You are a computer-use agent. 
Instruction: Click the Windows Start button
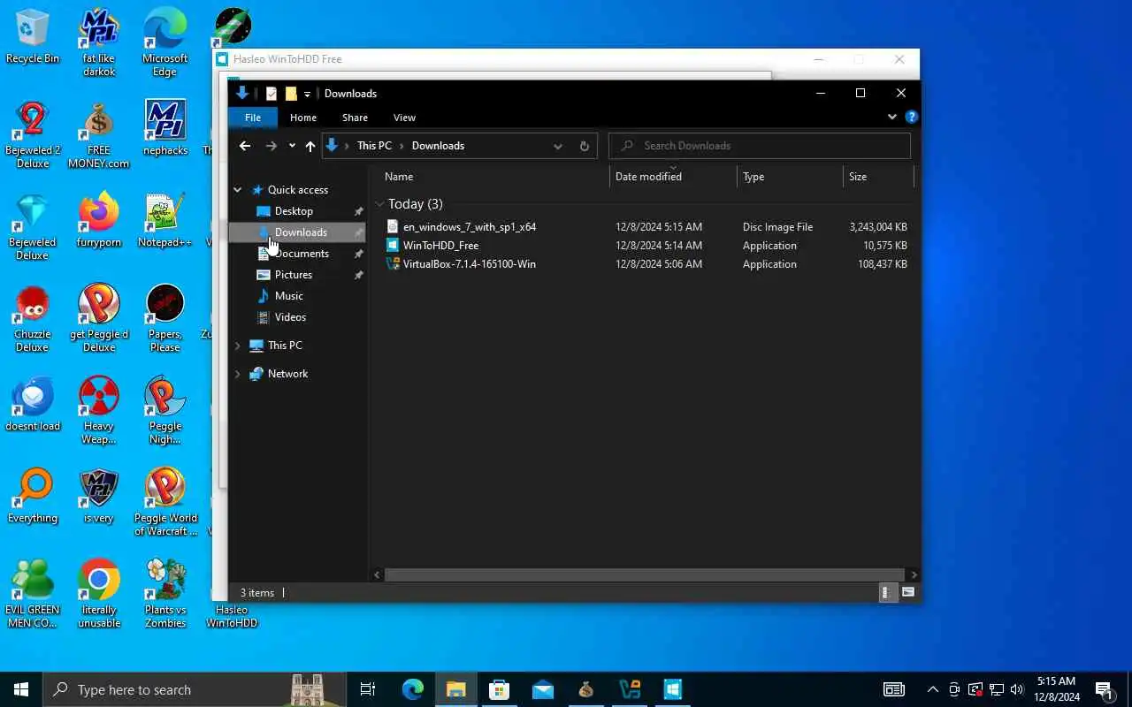pos(21,689)
